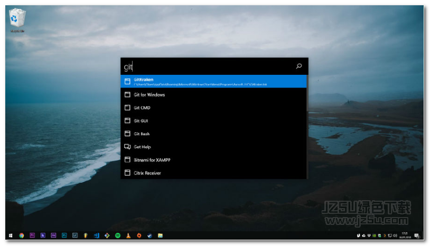Image resolution: width=430 pixels, height=246 pixels.
Task: Open the Dropbox tray icon
Action: click(x=369, y=235)
